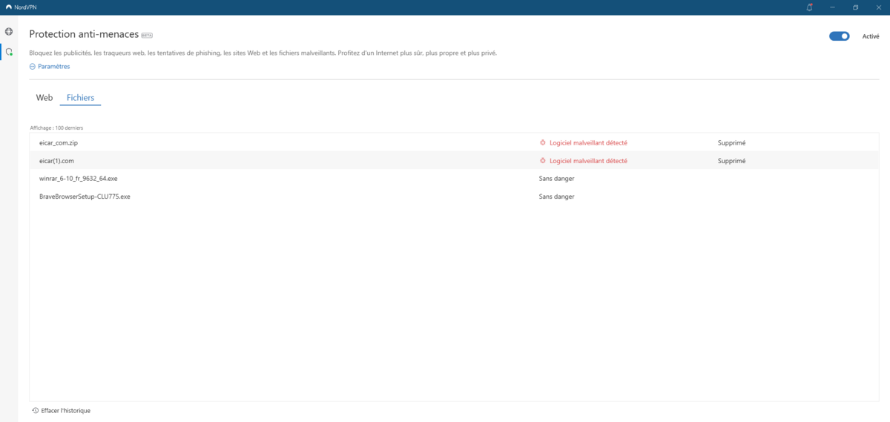Screen dimensions: 890x422
Task: Select the eicar(1).com file row
Action: [x=454, y=161]
